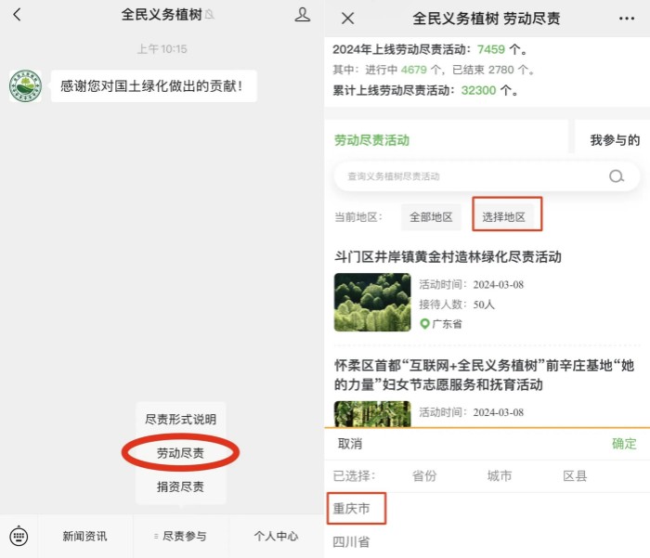Tap the 广东省 location pin icon
Image resolution: width=650 pixels, height=558 pixels.
point(425,324)
